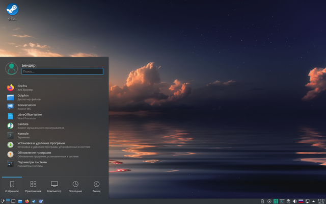Open the blue checkmark taskbar app
Viewport: 326px width, 204px height.
point(34,201)
